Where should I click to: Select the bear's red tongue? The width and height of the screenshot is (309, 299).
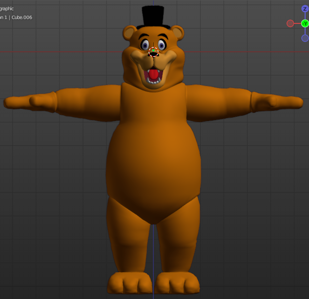[x=153, y=75]
